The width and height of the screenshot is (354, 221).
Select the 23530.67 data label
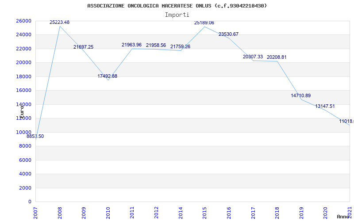click(x=228, y=34)
